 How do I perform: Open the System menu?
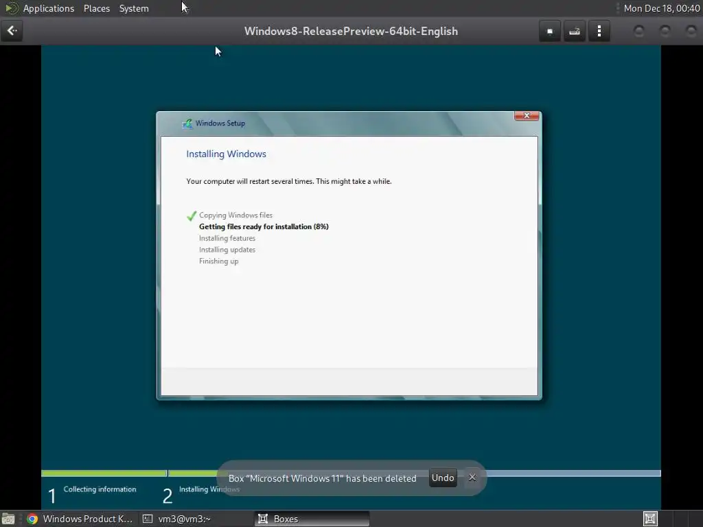tap(134, 8)
